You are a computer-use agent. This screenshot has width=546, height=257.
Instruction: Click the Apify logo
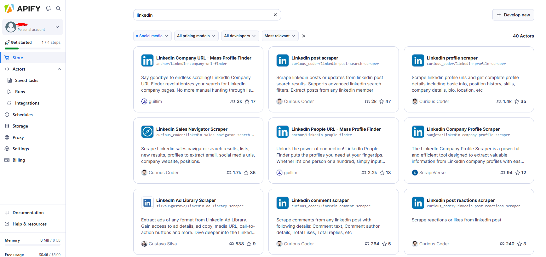click(22, 9)
